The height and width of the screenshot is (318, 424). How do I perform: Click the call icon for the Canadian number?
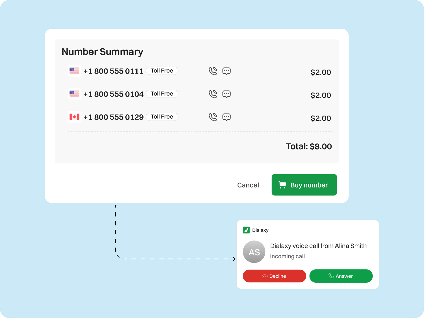213,117
